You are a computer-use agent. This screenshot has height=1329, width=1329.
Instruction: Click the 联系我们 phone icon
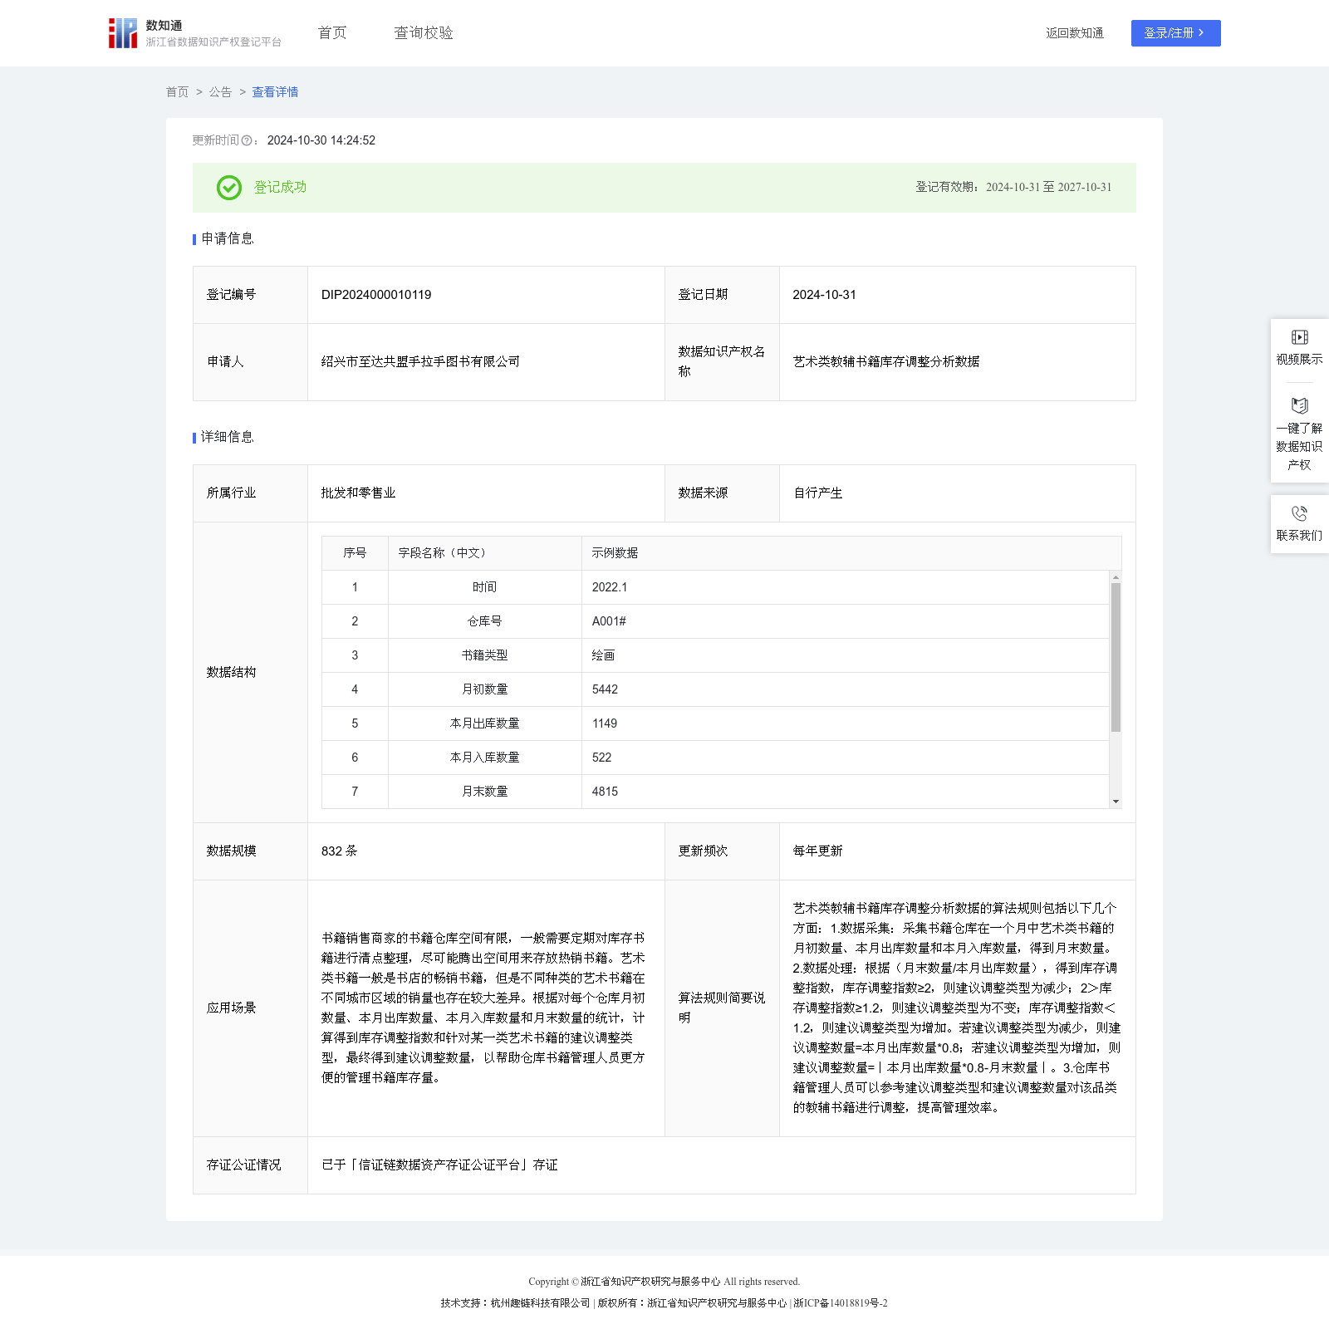(x=1299, y=513)
